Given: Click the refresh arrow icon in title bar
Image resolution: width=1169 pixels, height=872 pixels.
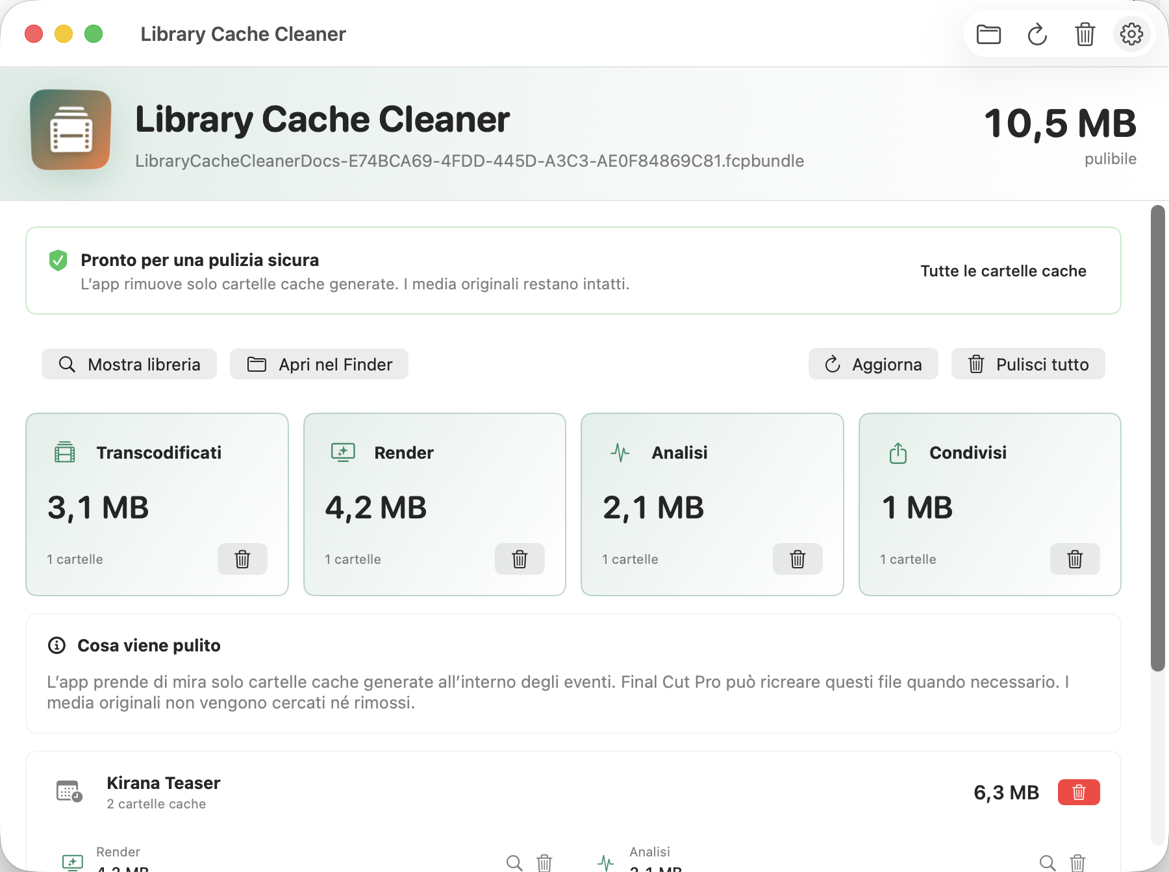Looking at the screenshot, I should click(1037, 34).
